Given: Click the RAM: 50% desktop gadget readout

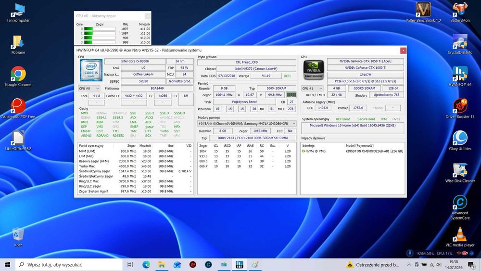Looking at the screenshot, I should pos(426,254).
